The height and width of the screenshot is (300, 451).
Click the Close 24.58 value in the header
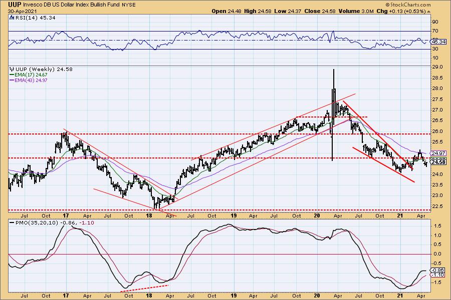point(320,11)
